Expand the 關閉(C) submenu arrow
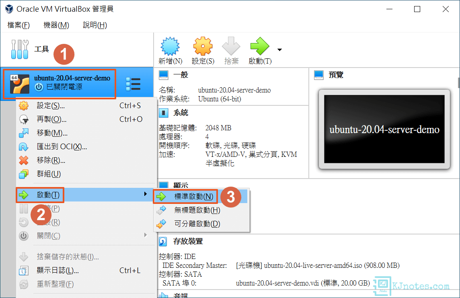 (x=145, y=235)
